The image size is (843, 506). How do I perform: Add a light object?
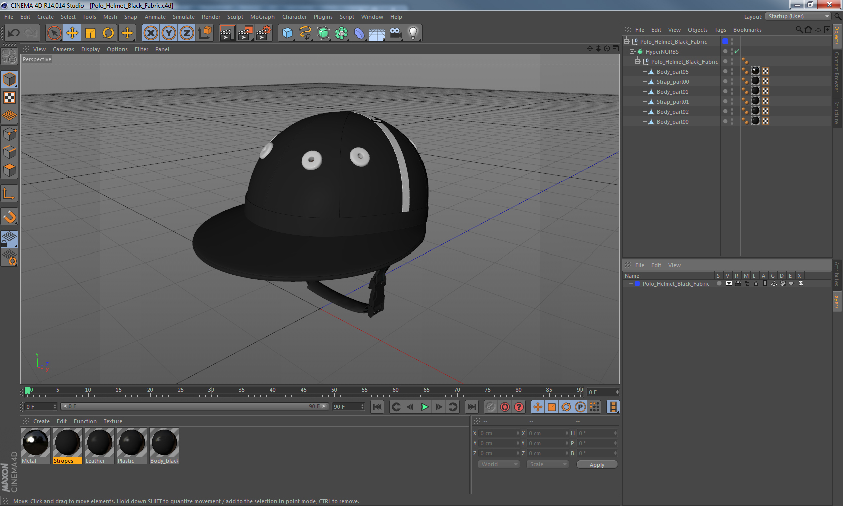pyautogui.click(x=413, y=33)
